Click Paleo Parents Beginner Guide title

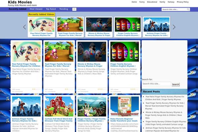click(x=124, y=120)
